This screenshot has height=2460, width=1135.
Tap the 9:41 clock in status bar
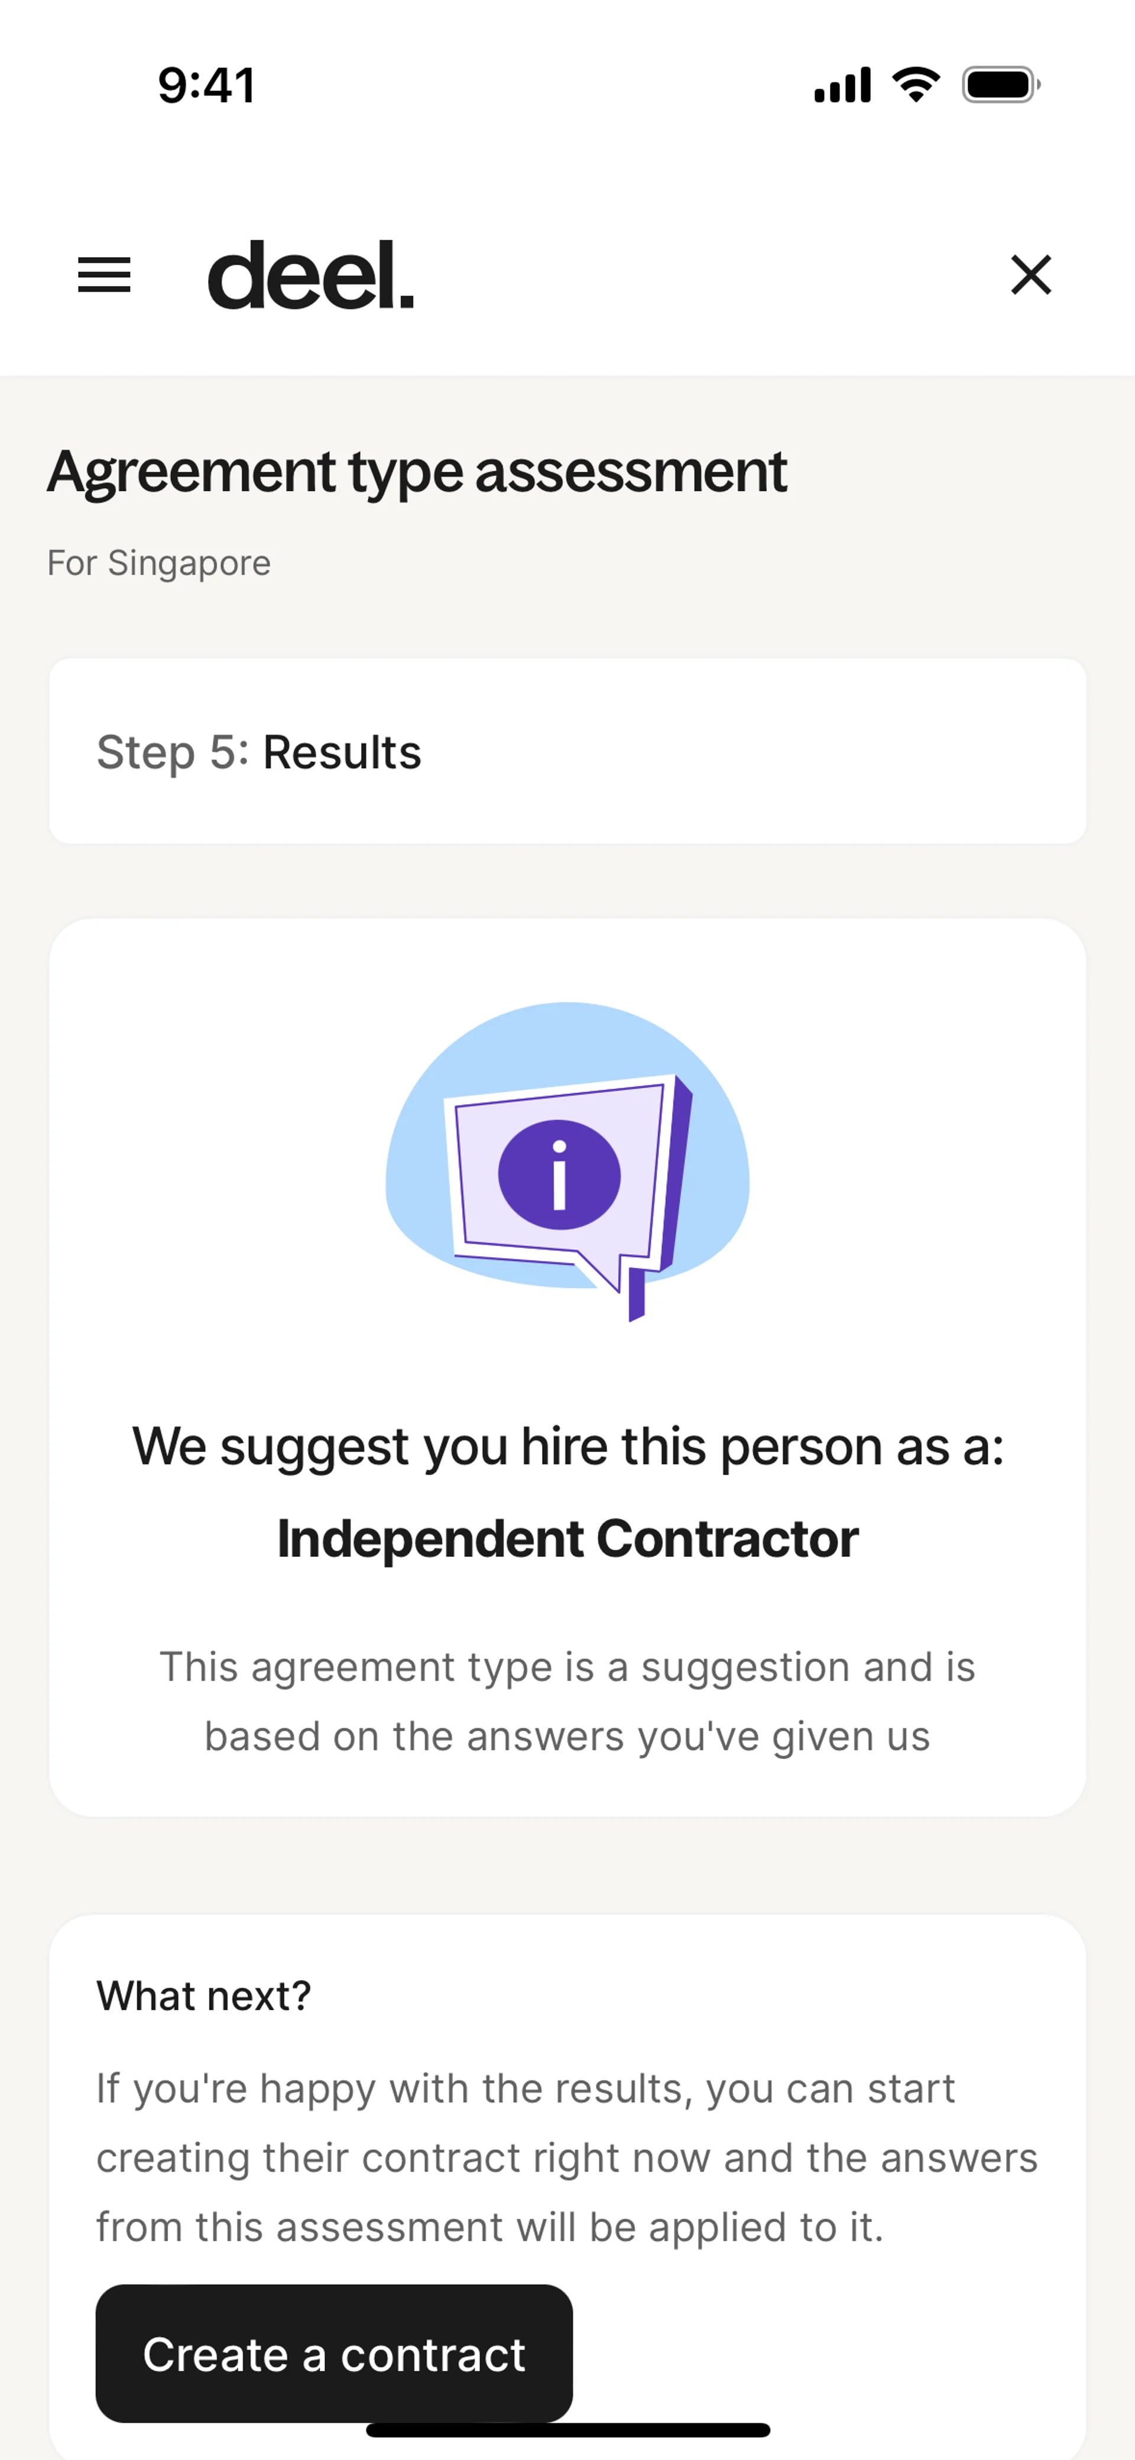(206, 85)
